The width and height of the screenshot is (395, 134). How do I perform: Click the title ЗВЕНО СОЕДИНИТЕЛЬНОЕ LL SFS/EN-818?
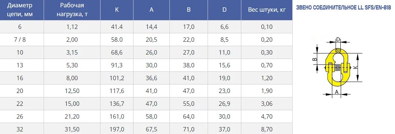[343, 8]
